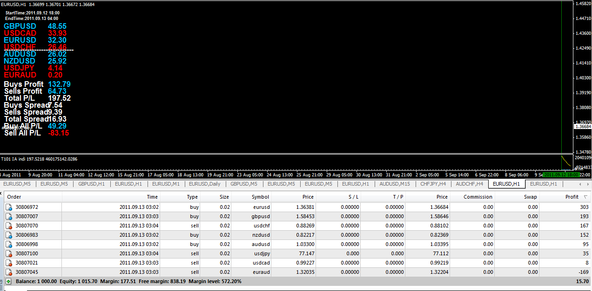The height and width of the screenshot is (291, 592).
Task: Switch to the AUDCHF,H4 chart tab
Action: 469,184
